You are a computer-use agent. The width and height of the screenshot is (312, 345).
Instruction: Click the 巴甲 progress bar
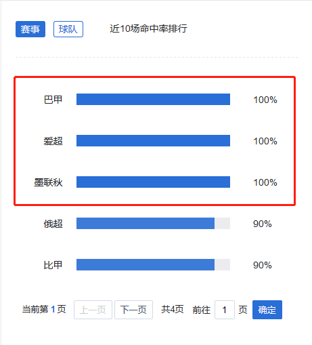(x=153, y=100)
